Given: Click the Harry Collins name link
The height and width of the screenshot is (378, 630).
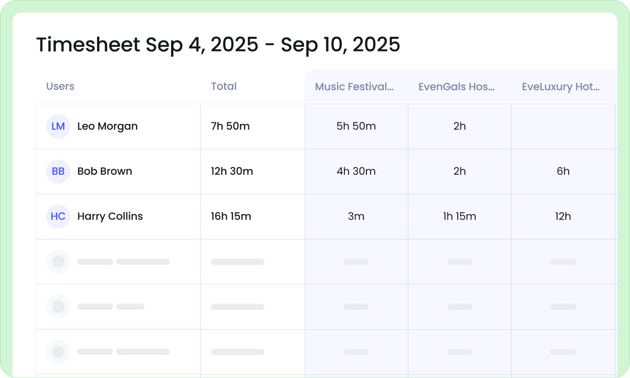Looking at the screenshot, I should [x=110, y=216].
